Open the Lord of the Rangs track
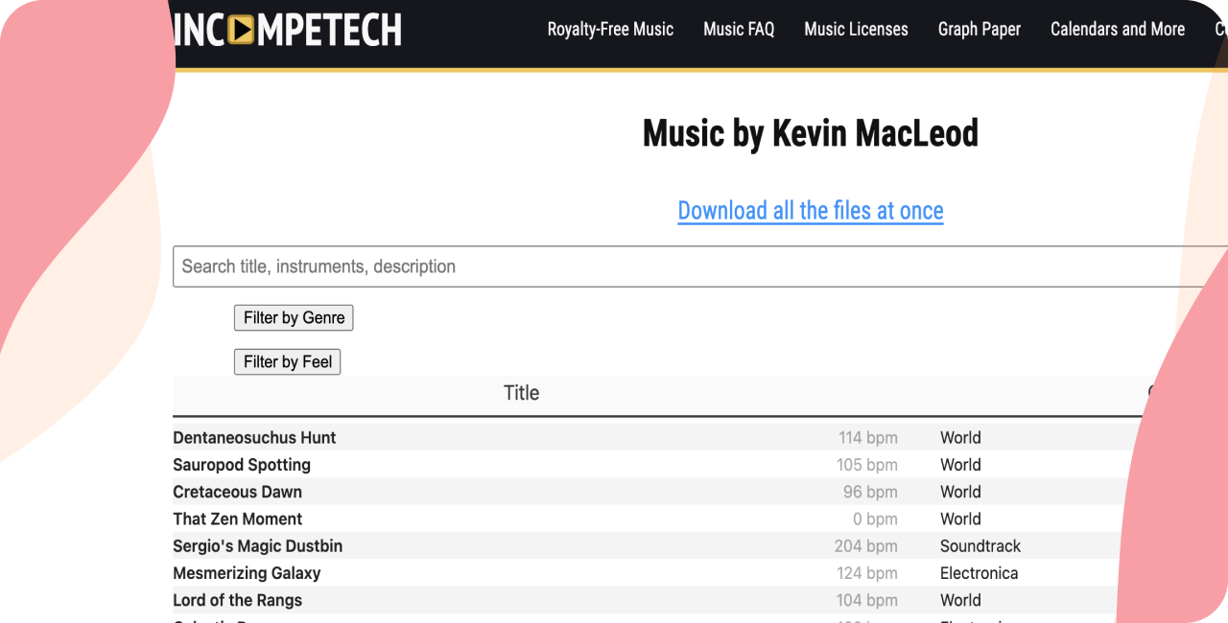Screen dimensions: 1228x623 click(x=237, y=600)
